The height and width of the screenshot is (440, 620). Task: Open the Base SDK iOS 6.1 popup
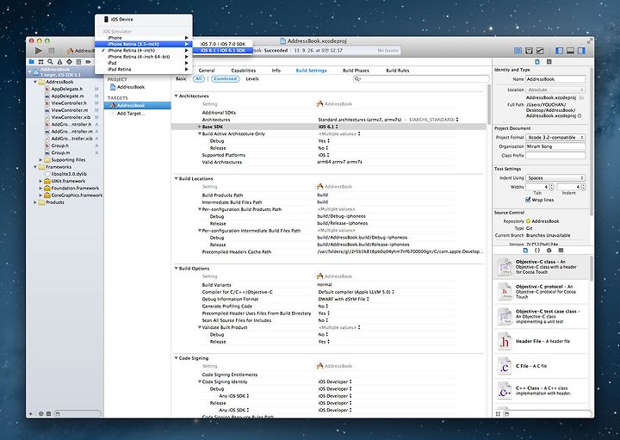[328, 127]
